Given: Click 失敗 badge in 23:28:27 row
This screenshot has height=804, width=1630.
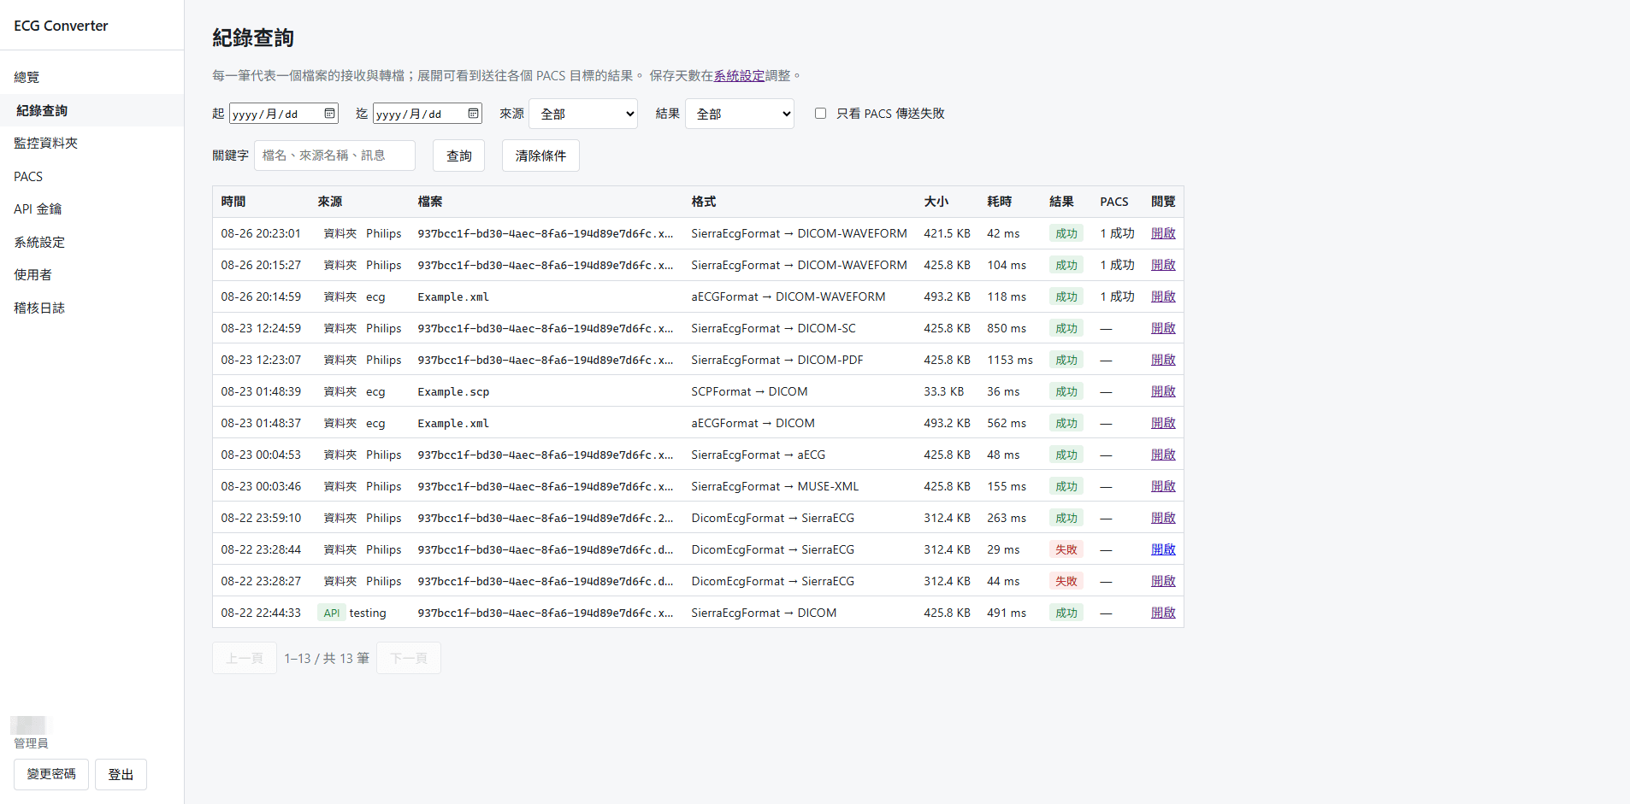Looking at the screenshot, I should point(1066,581).
